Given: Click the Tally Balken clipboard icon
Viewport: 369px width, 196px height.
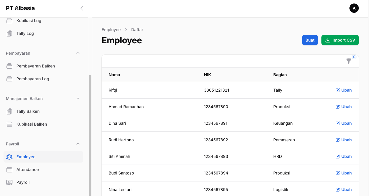Looking at the screenshot, I should coord(9,111).
